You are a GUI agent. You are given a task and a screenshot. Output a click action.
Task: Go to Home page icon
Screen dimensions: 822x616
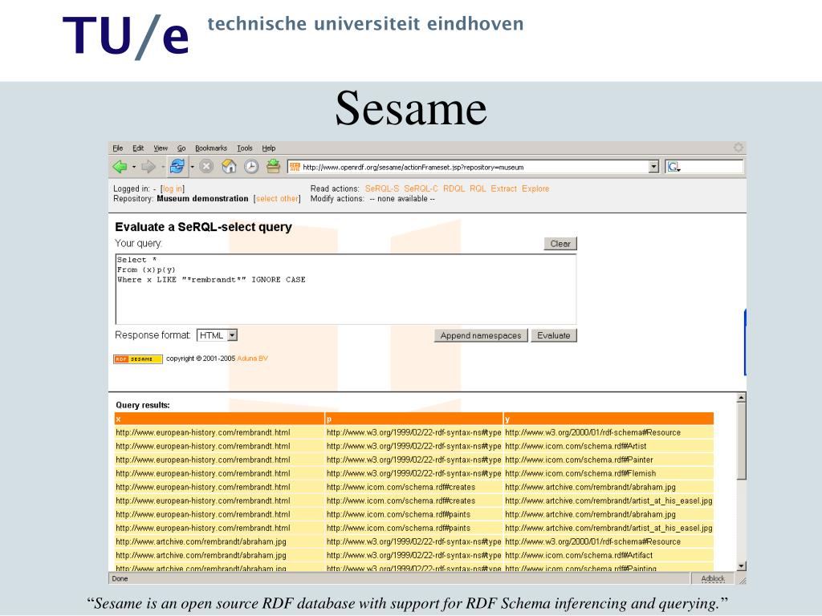(229, 167)
